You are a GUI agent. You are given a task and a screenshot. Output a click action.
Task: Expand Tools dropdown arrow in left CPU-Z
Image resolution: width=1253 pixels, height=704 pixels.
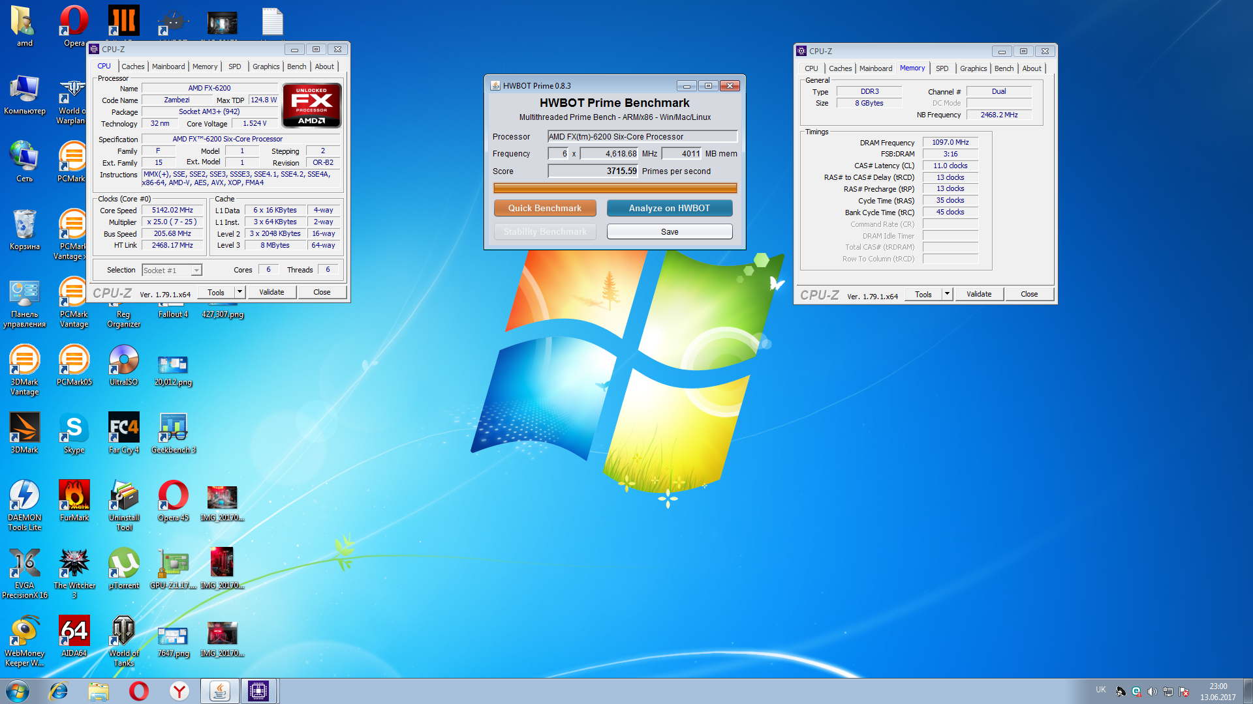[240, 292]
